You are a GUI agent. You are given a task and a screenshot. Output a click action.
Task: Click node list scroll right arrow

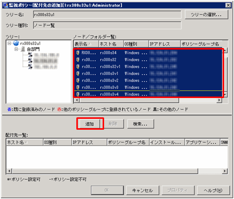click(x=219, y=100)
